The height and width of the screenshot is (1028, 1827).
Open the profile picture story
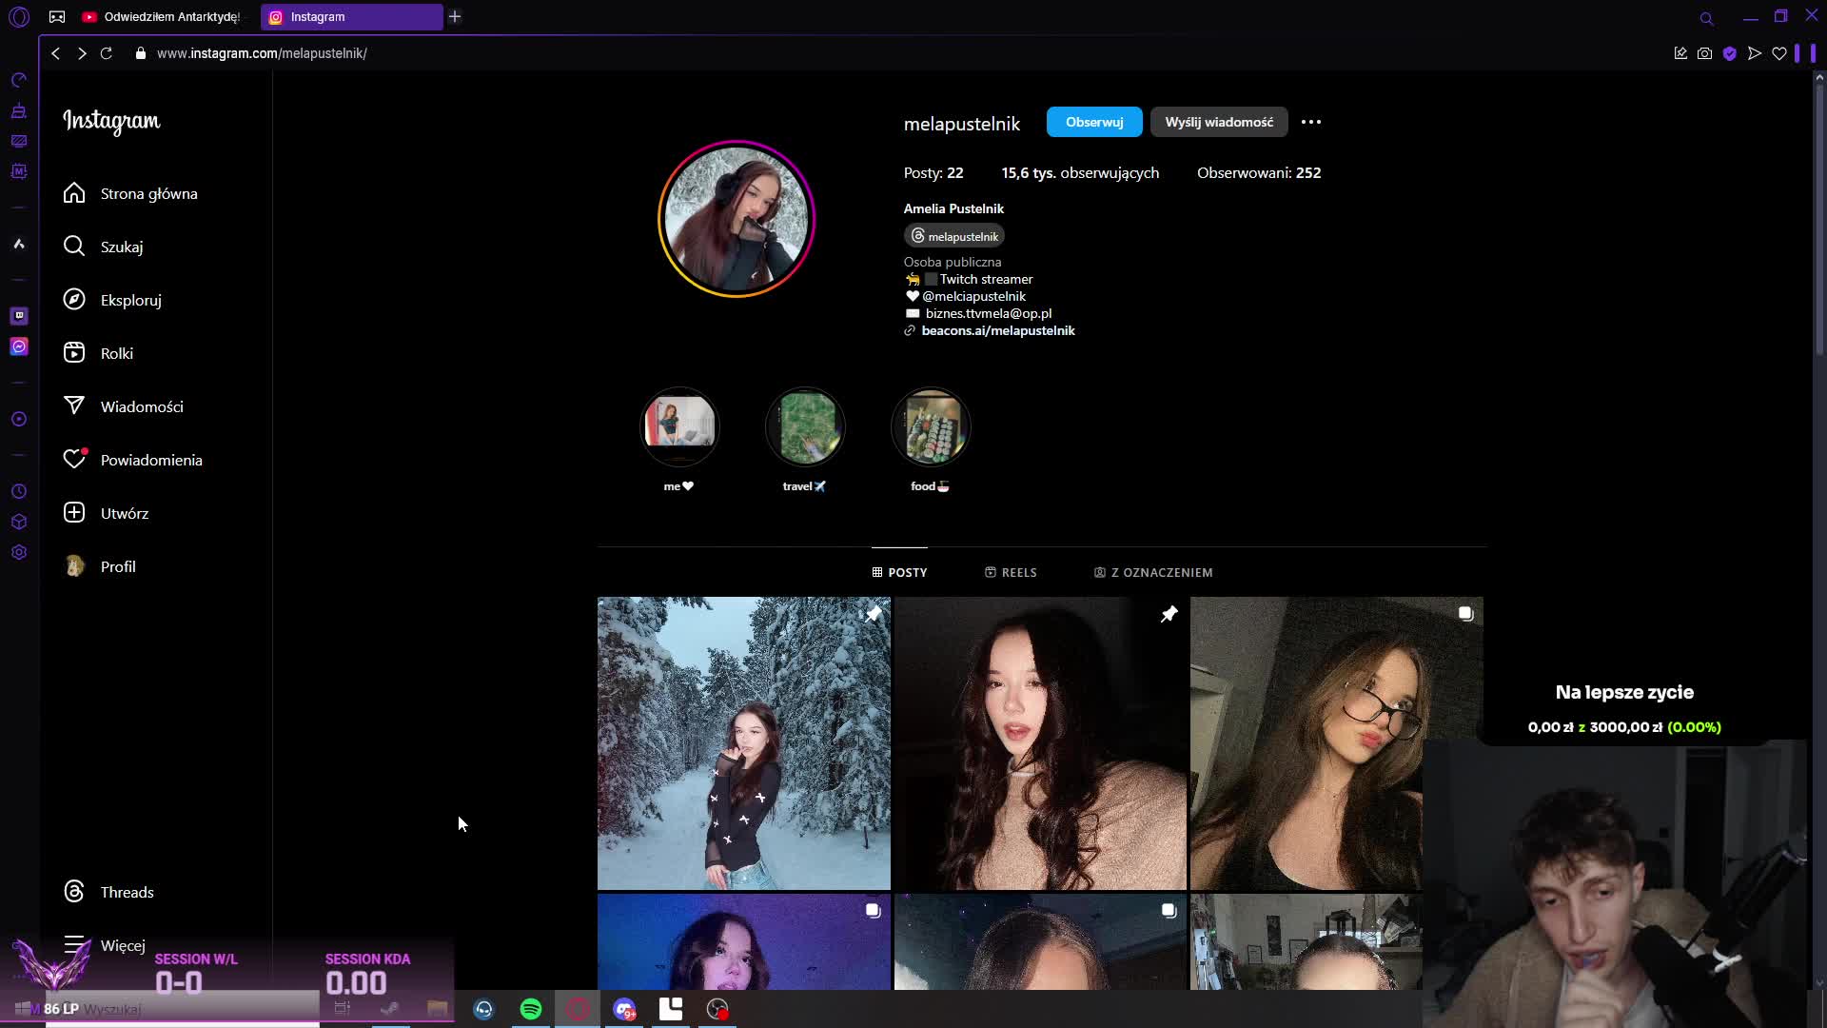pyautogui.click(x=737, y=219)
